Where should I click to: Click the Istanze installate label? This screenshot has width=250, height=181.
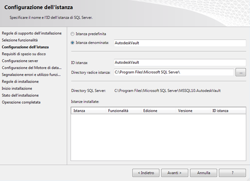[x=85, y=102]
